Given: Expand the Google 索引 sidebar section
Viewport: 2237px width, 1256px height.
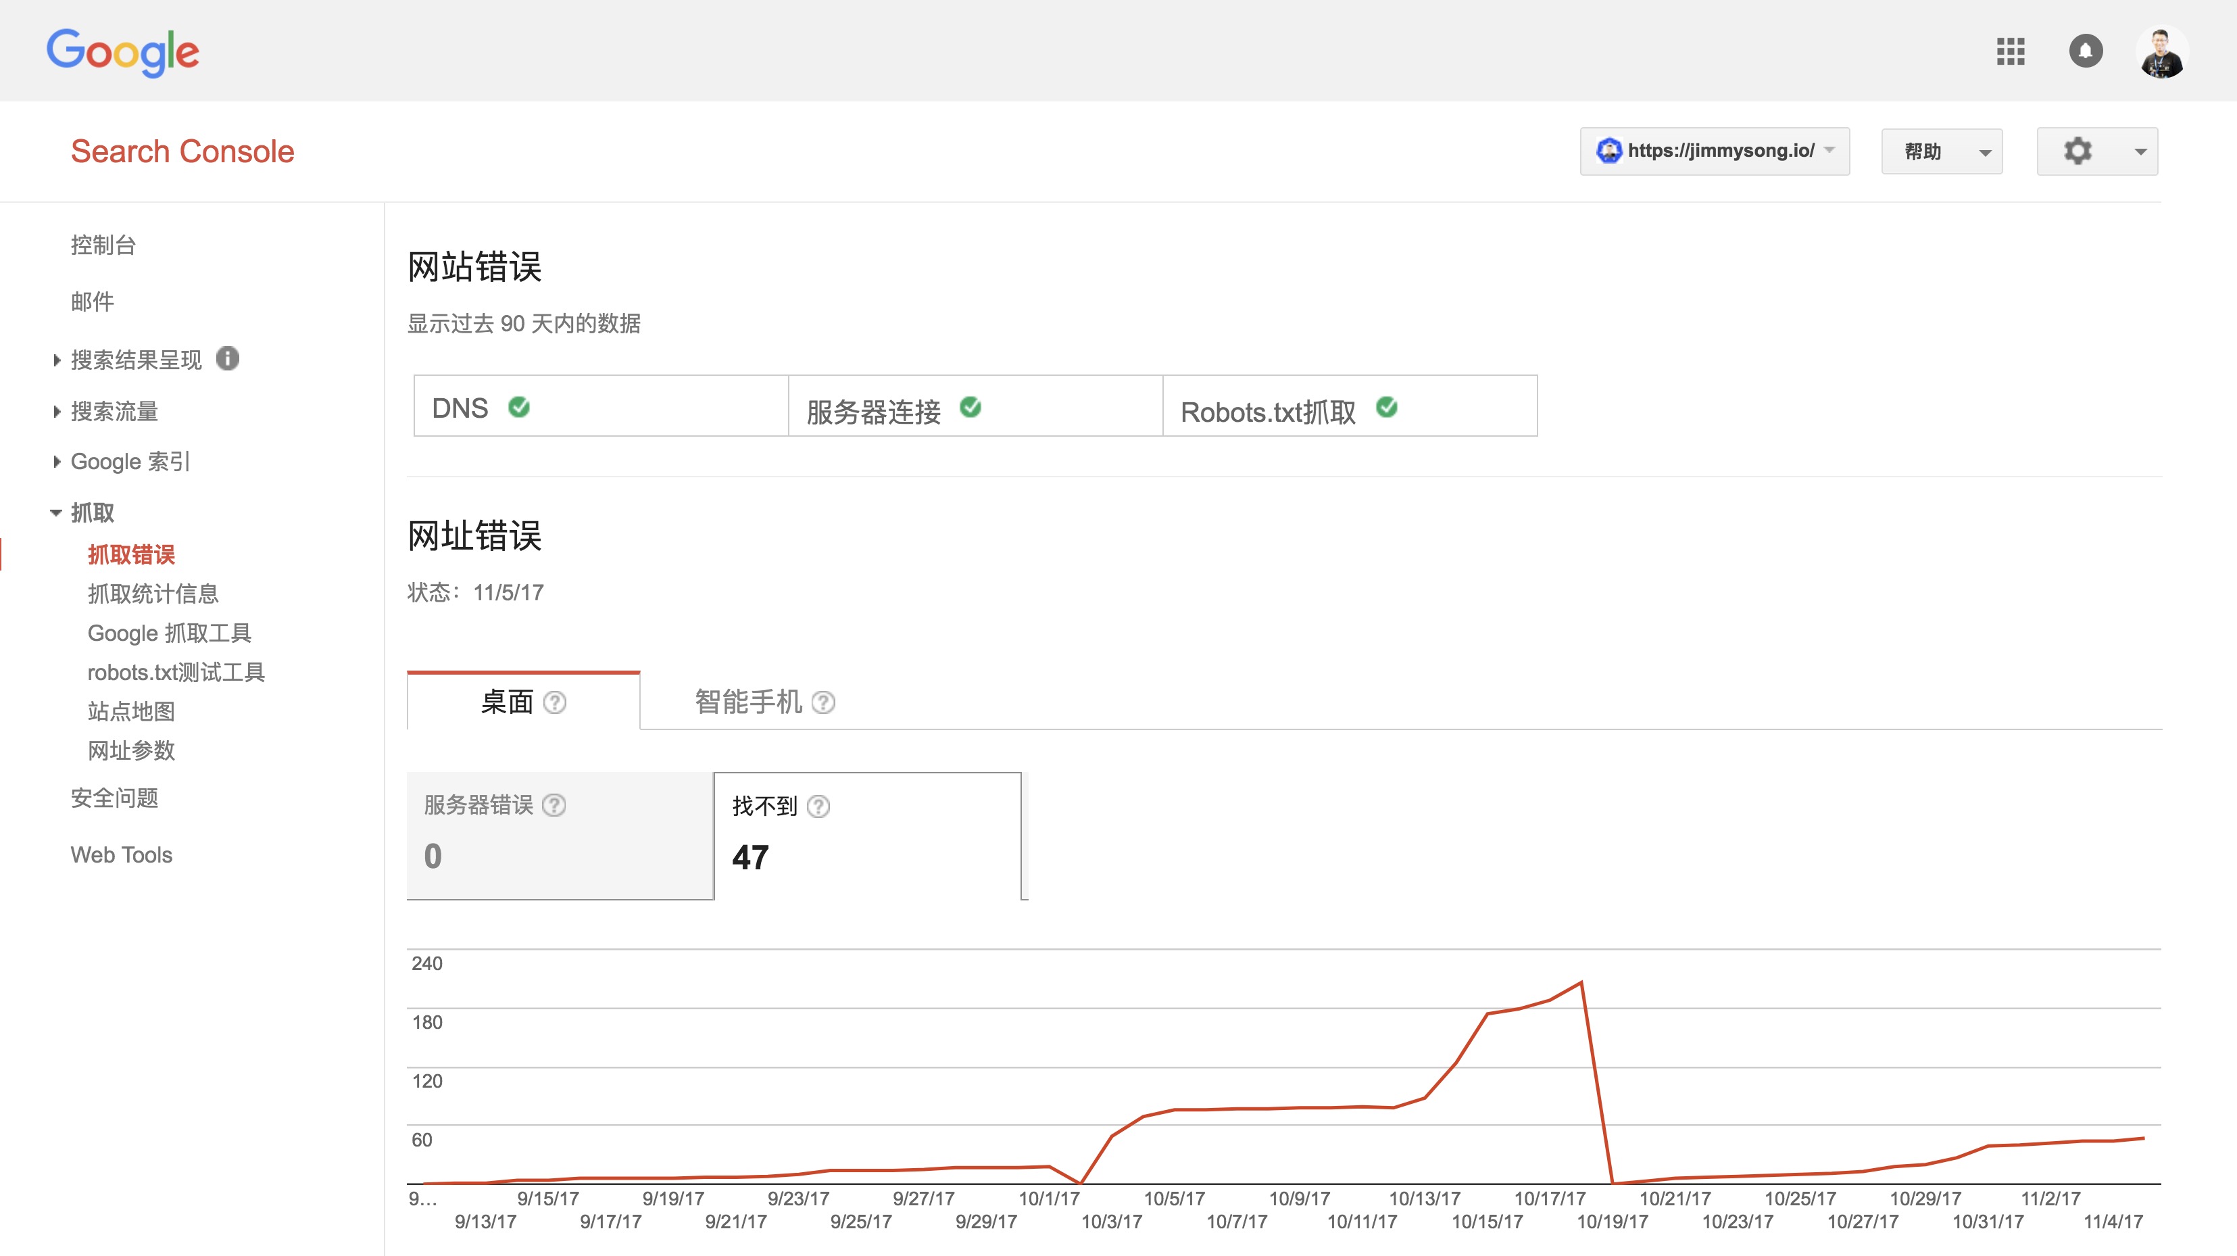Looking at the screenshot, I should 129,461.
